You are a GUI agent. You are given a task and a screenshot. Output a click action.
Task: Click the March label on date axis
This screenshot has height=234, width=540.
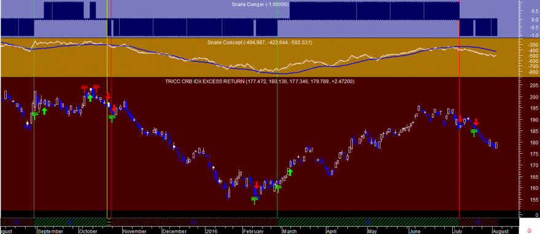click(290, 232)
